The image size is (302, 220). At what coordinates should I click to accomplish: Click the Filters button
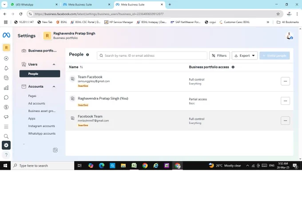pos(219,56)
